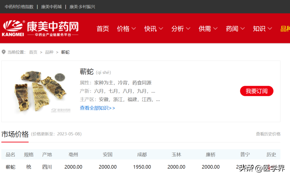Open the 分析 navigation menu

click(x=177, y=29)
